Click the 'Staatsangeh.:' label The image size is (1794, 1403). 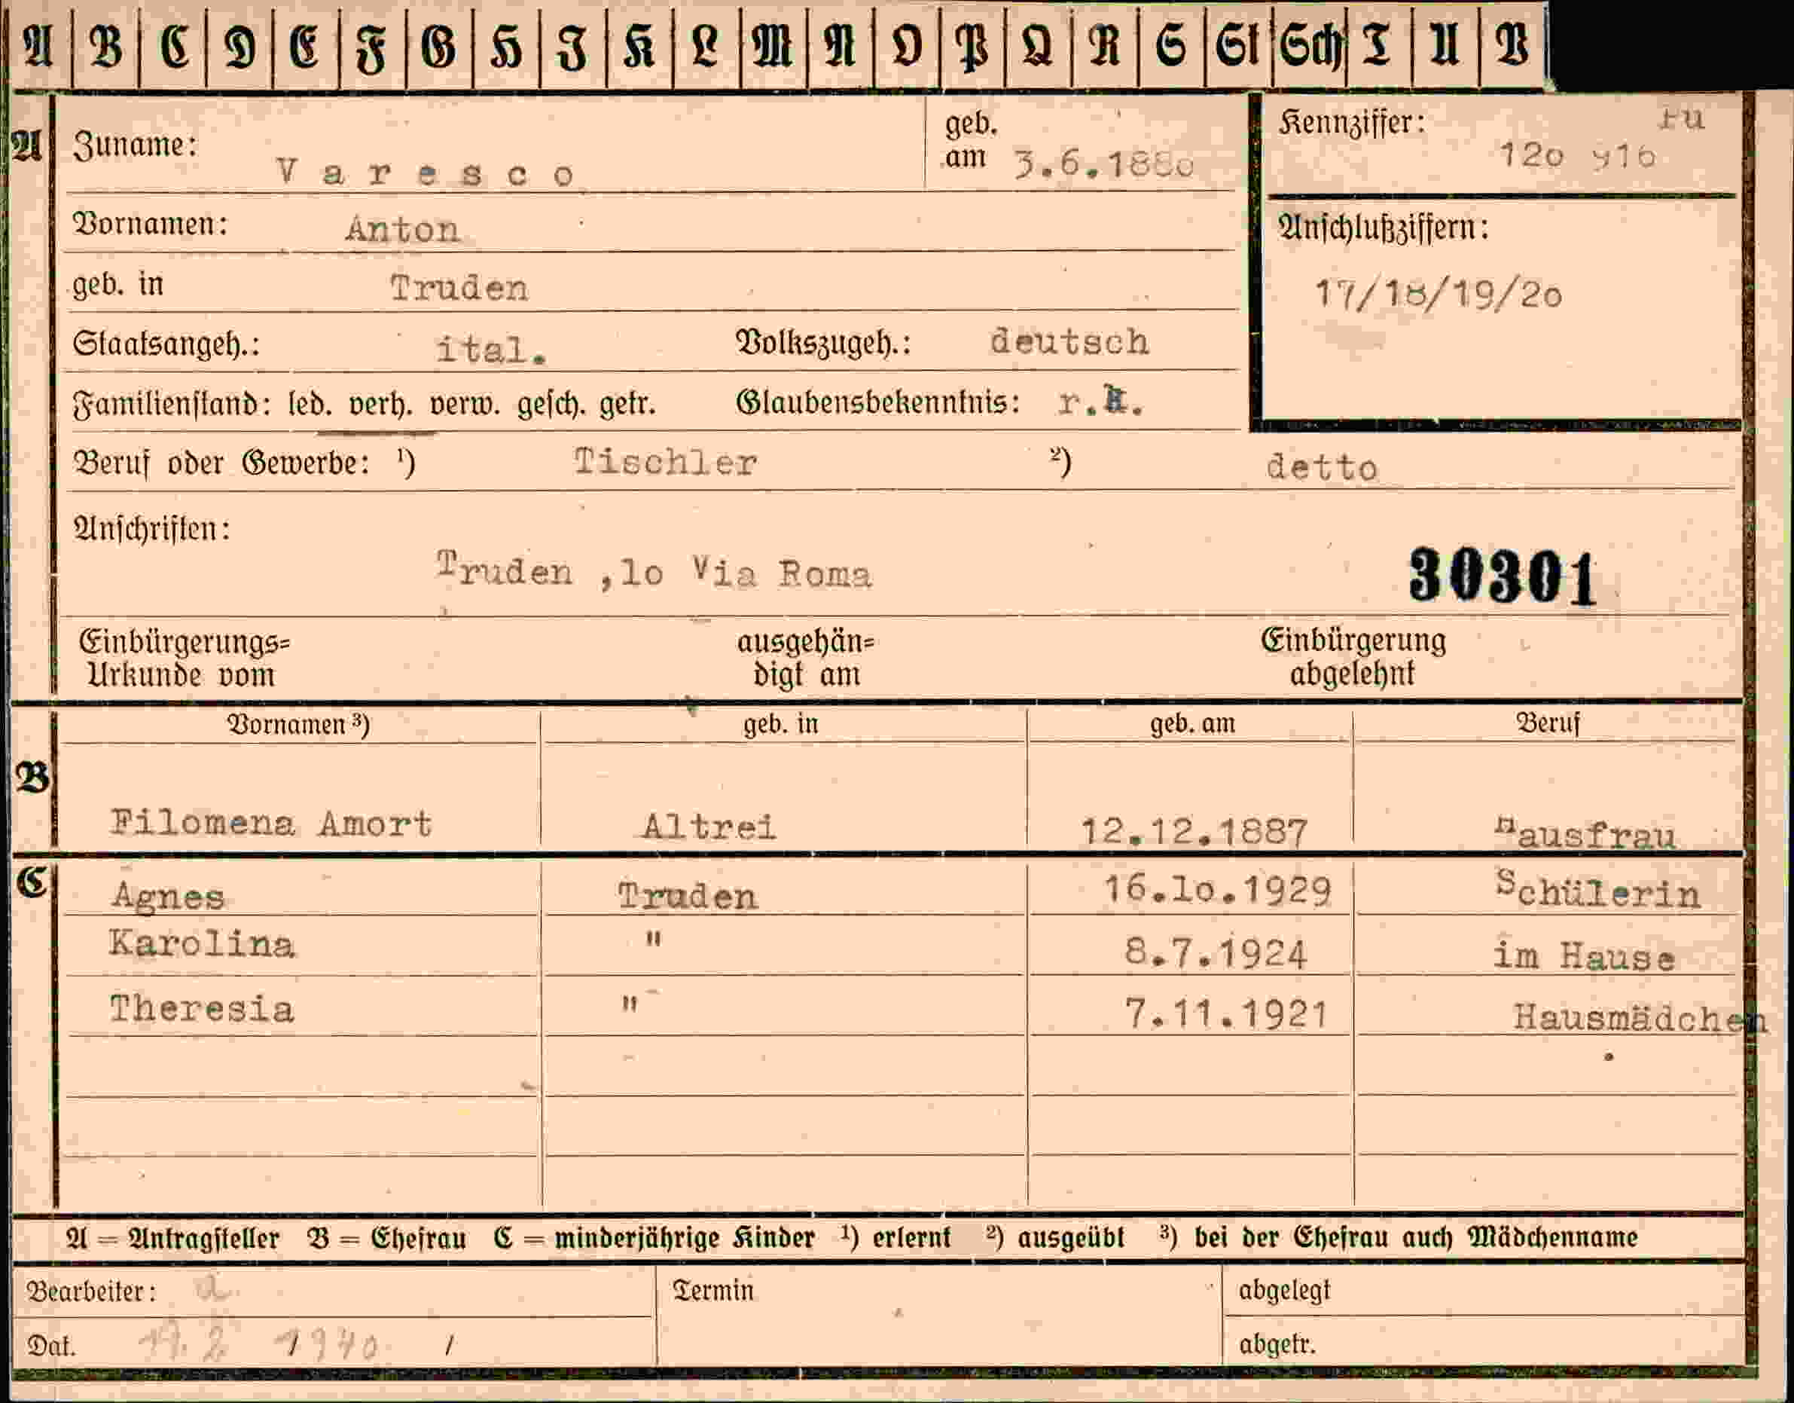coord(166,344)
